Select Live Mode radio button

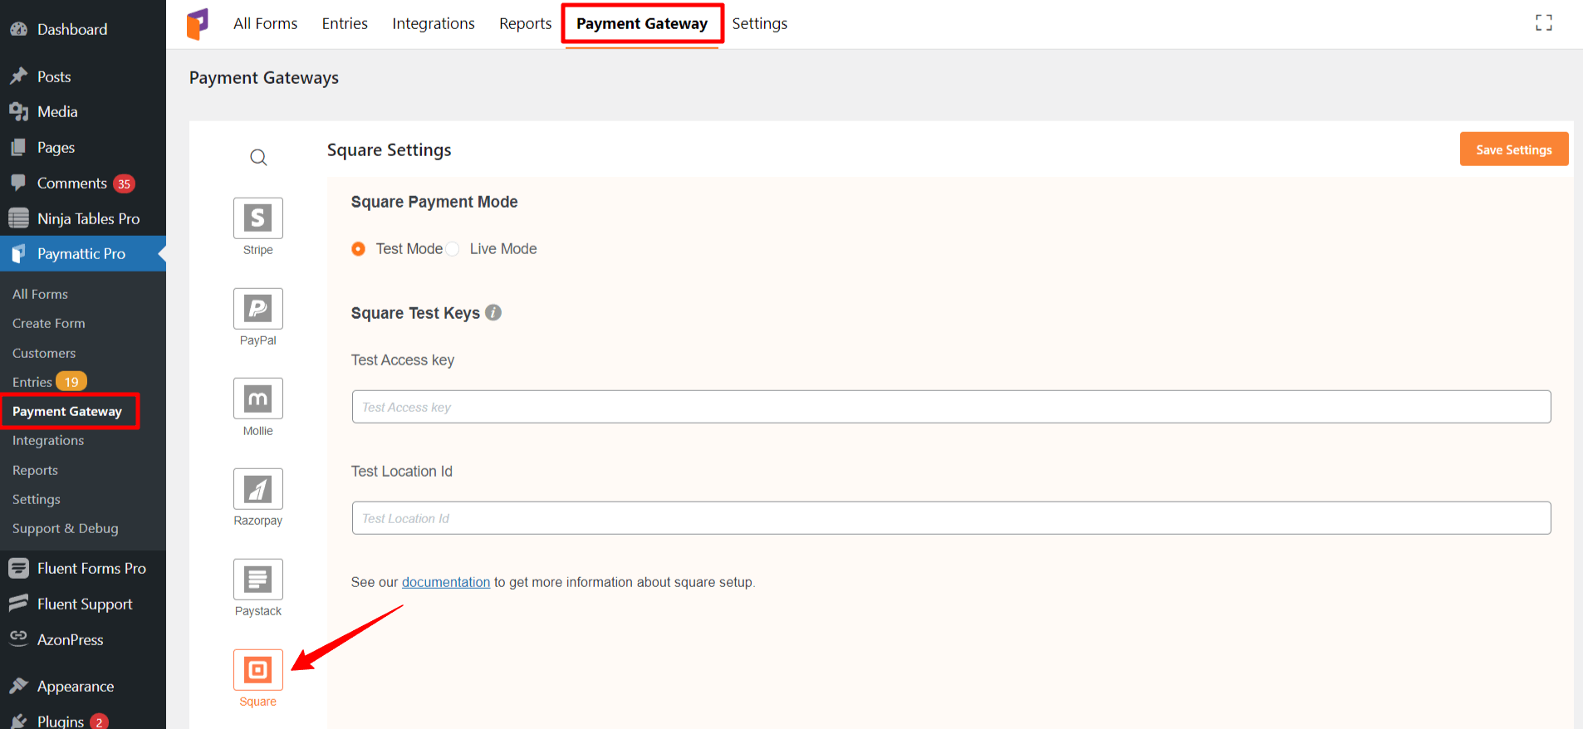[453, 249]
